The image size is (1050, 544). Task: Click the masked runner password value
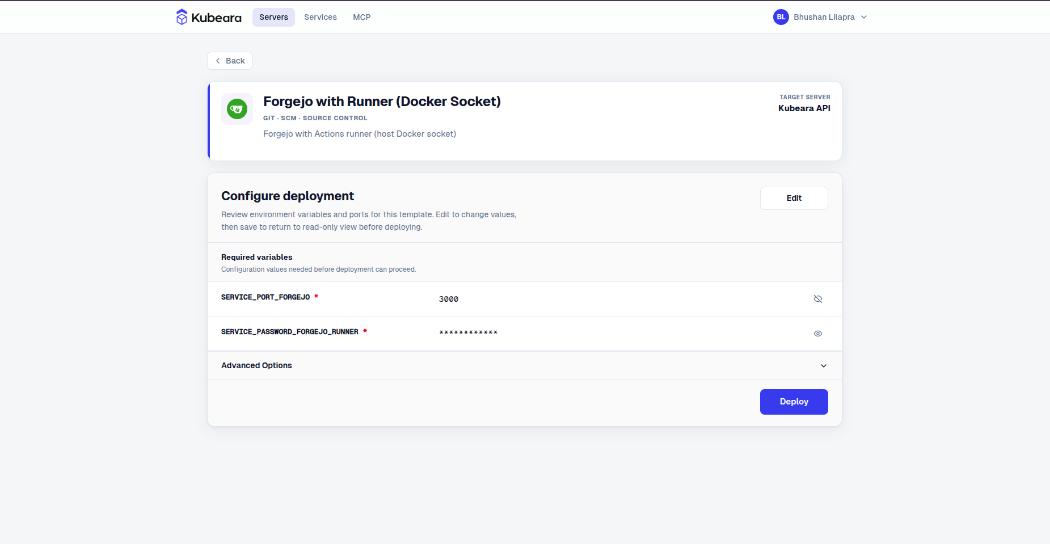coord(469,333)
